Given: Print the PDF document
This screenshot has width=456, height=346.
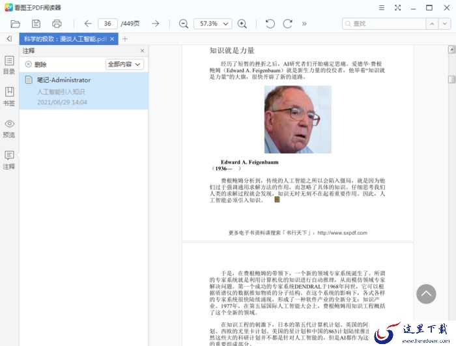Looking at the screenshot, I should [57, 24].
